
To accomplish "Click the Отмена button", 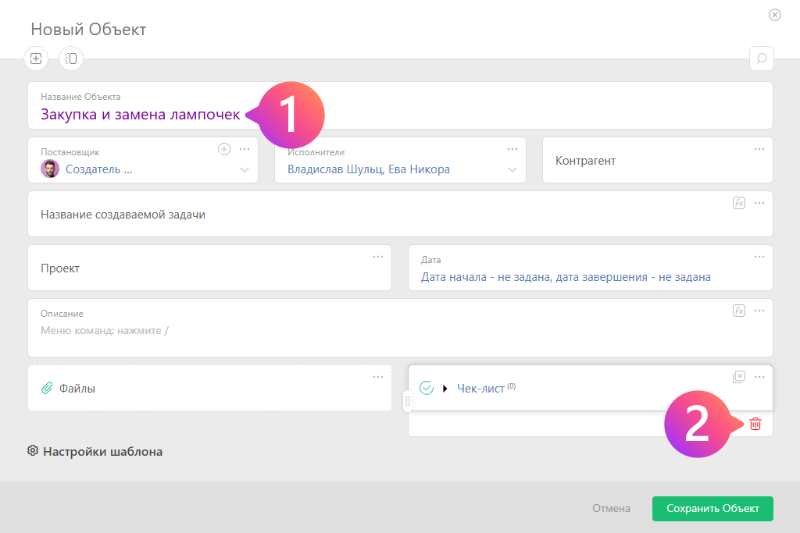I will (x=611, y=508).
